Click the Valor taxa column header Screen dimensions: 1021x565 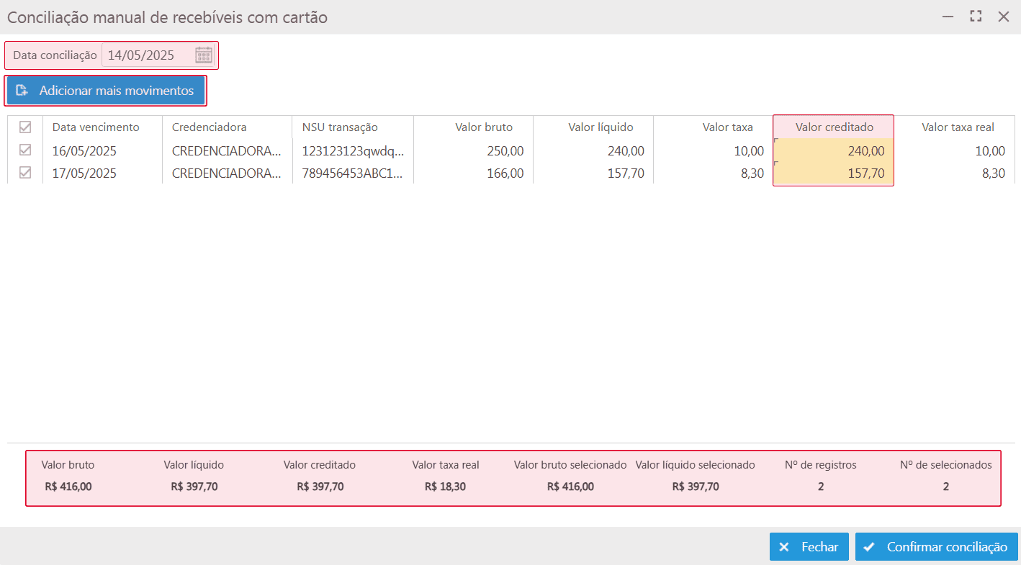point(727,127)
